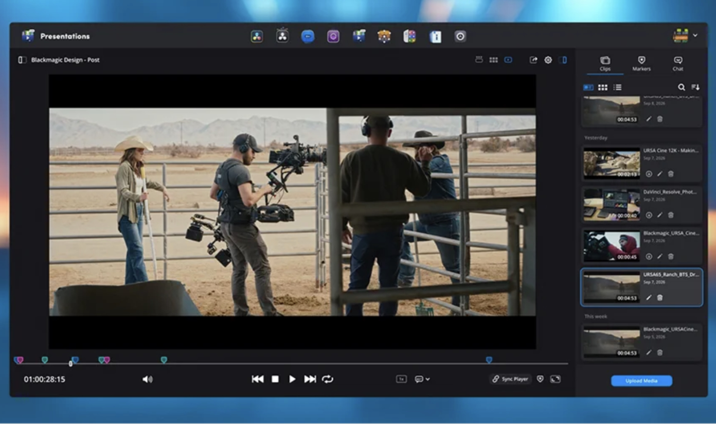
Task: Open the orange team app icon
Action: [384, 37]
